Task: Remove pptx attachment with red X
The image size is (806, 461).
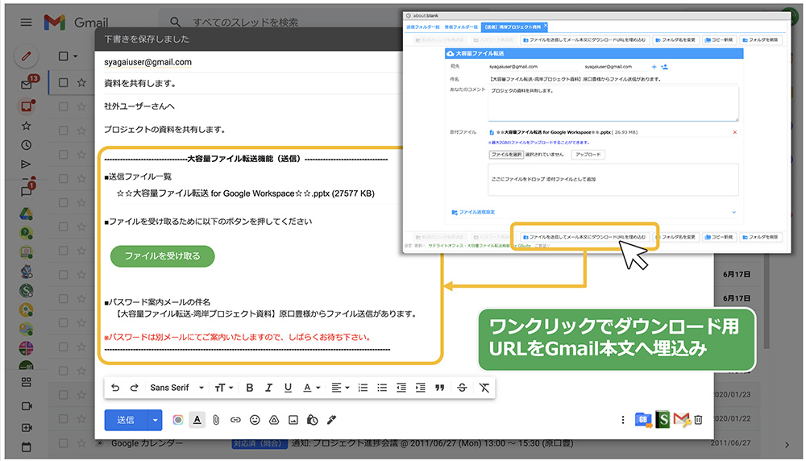Action: pyautogui.click(x=734, y=132)
